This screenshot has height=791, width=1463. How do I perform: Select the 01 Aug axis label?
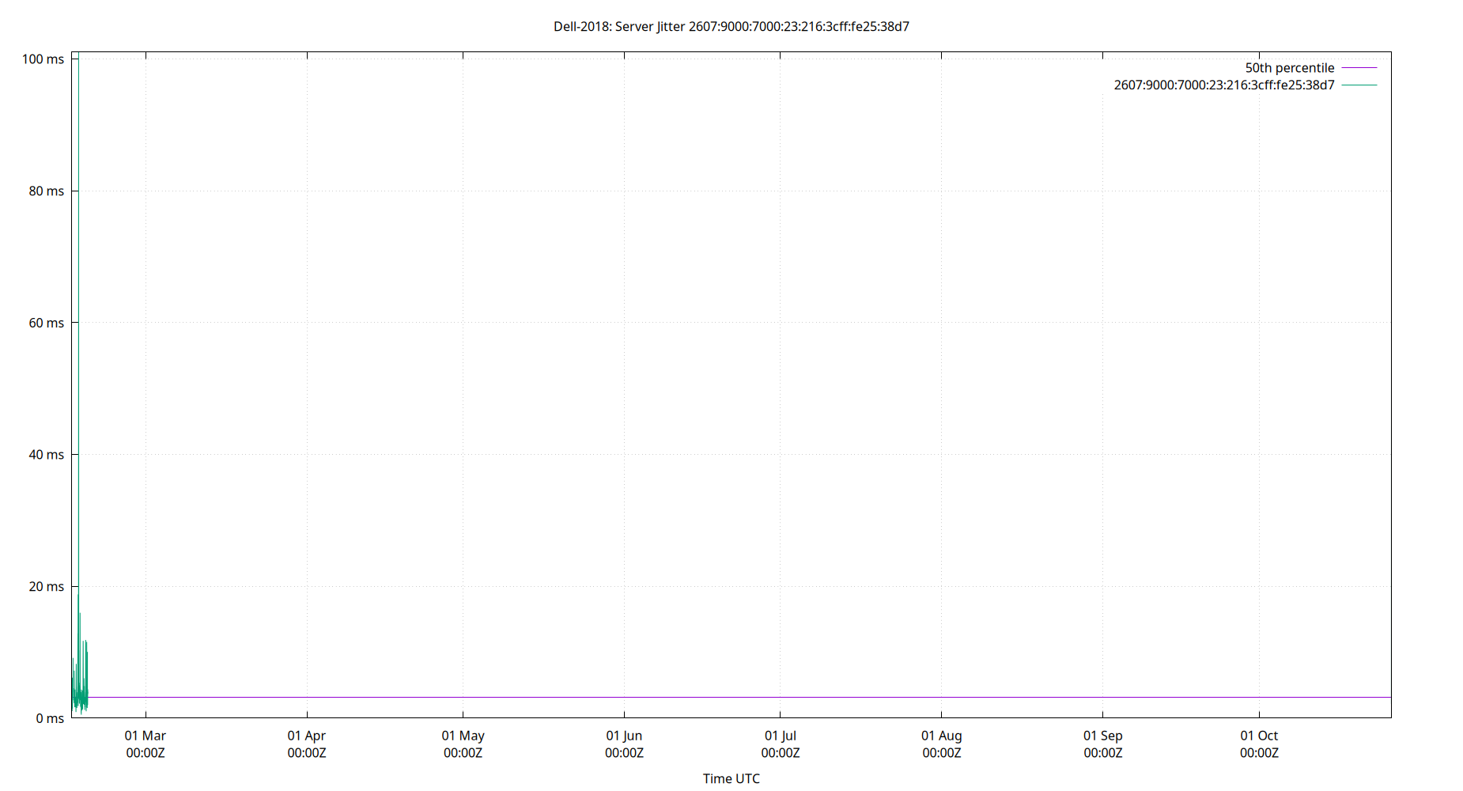(943, 736)
